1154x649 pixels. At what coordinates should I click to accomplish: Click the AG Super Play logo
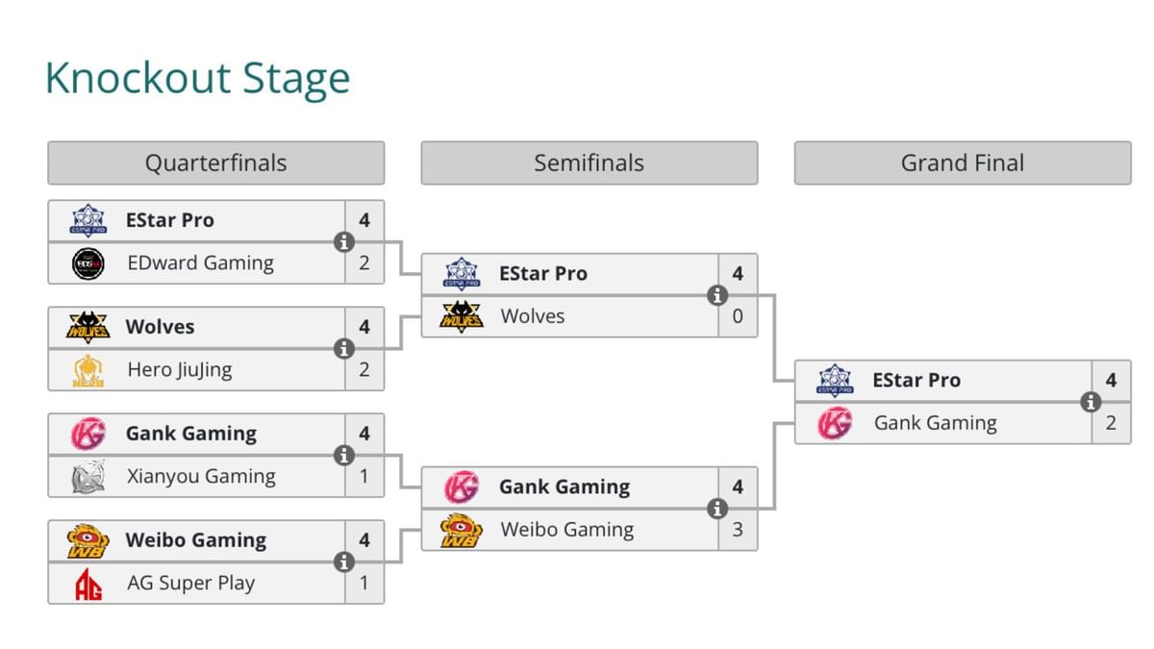click(x=88, y=584)
